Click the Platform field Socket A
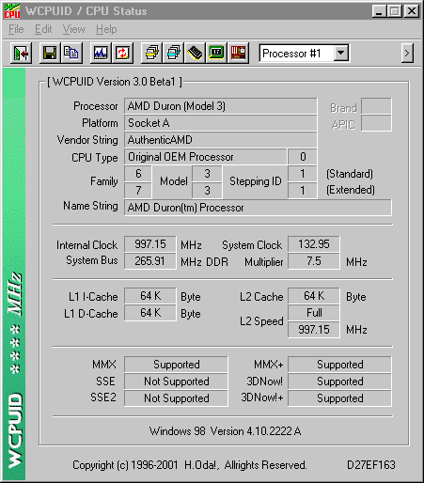424x483 pixels. pos(221,123)
